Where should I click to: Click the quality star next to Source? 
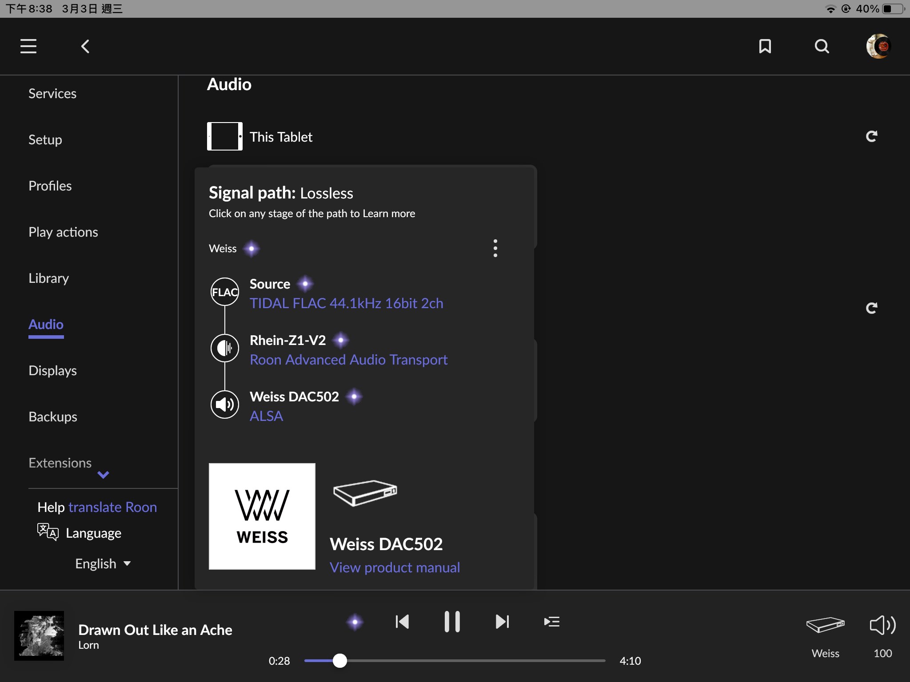click(x=305, y=284)
